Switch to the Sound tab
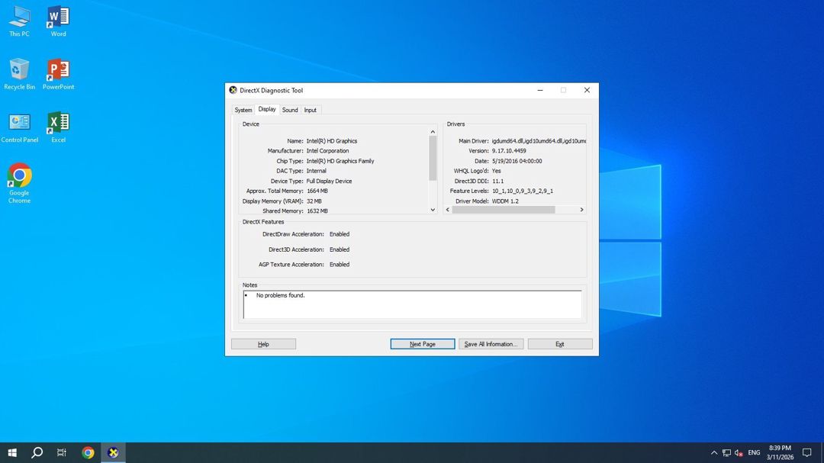 [x=290, y=110]
